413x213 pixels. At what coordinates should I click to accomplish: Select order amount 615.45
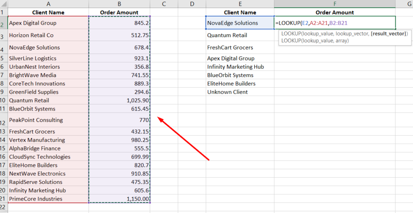point(119,109)
